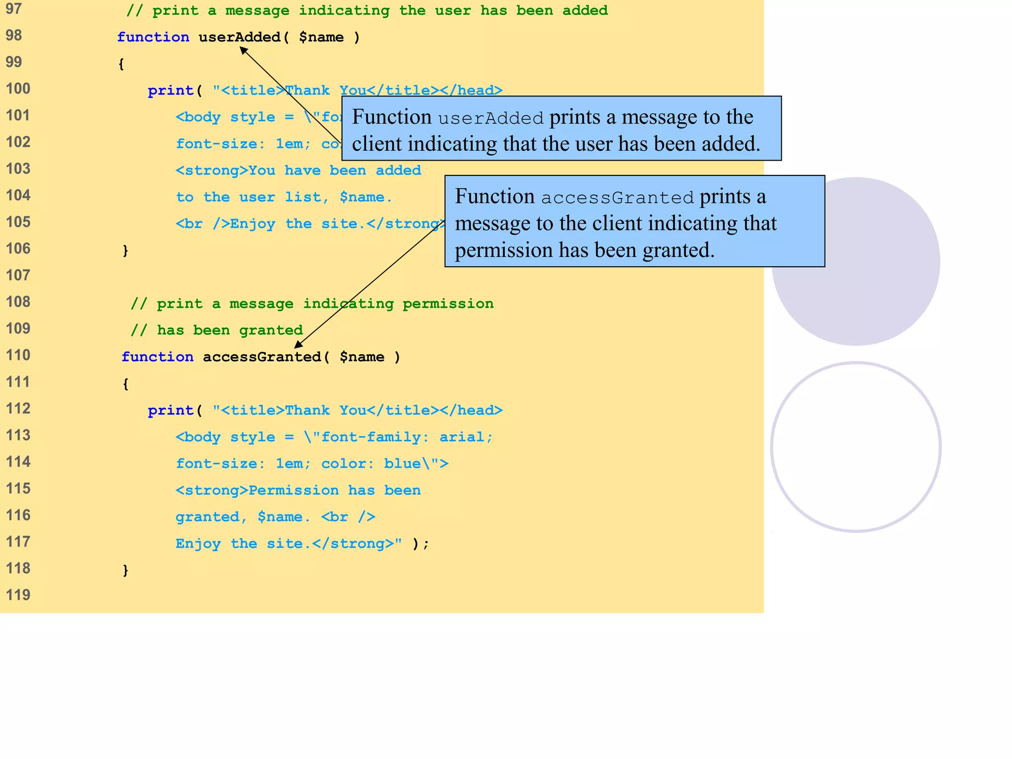Image resolution: width=1012 pixels, height=759 pixels.
Task: Click line number 115
Action: click(x=18, y=489)
